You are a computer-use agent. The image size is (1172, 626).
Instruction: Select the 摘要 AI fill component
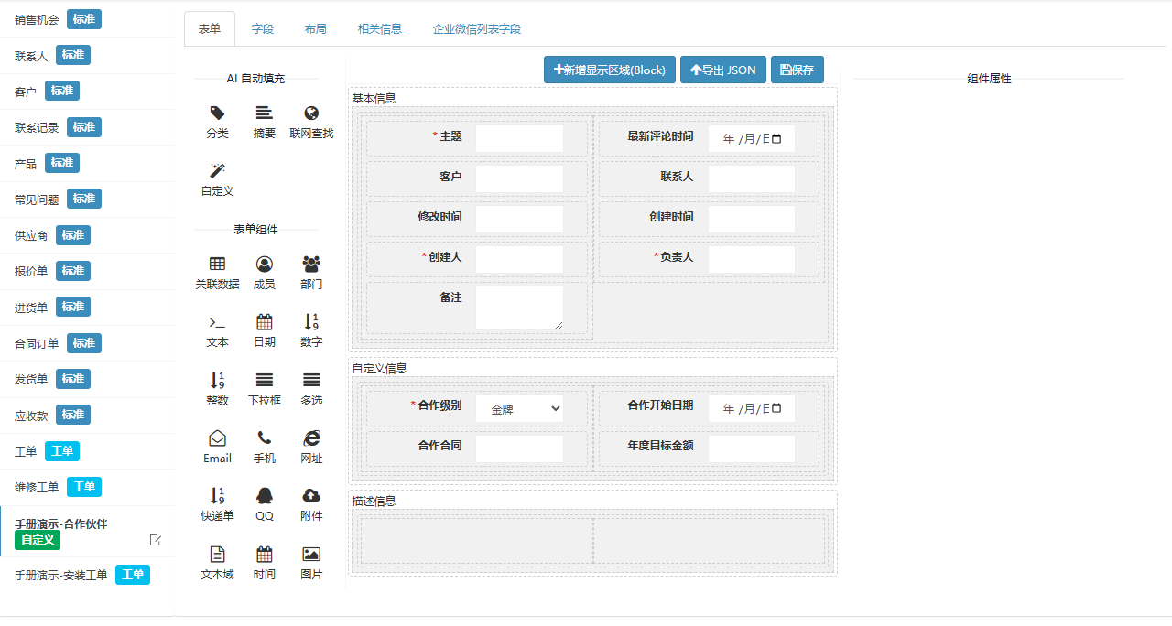pyautogui.click(x=264, y=122)
